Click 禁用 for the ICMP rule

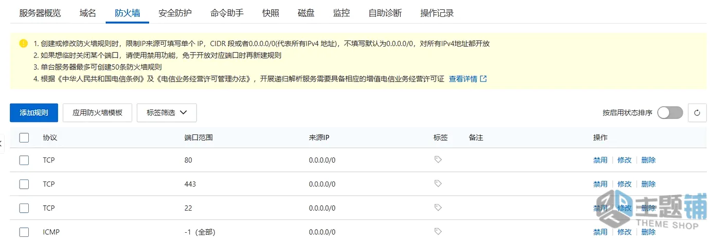pyautogui.click(x=601, y=232)
